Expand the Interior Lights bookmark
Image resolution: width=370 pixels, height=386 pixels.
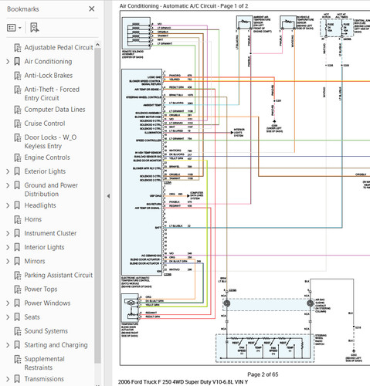coord(8,247)
